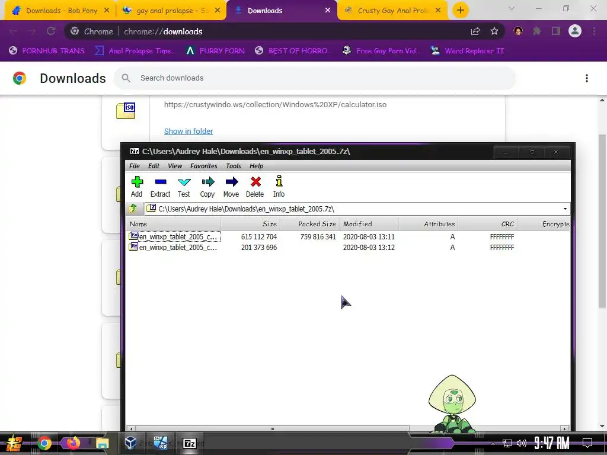Launch Firefox from the taskbar

[x=73, y=443]
